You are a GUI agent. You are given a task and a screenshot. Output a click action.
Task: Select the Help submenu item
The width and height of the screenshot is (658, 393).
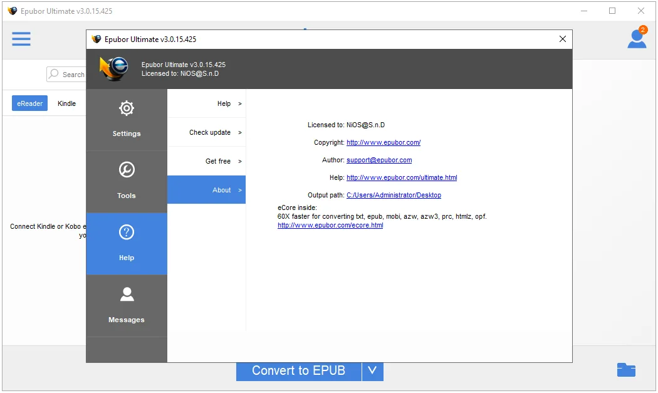point(206,103)
